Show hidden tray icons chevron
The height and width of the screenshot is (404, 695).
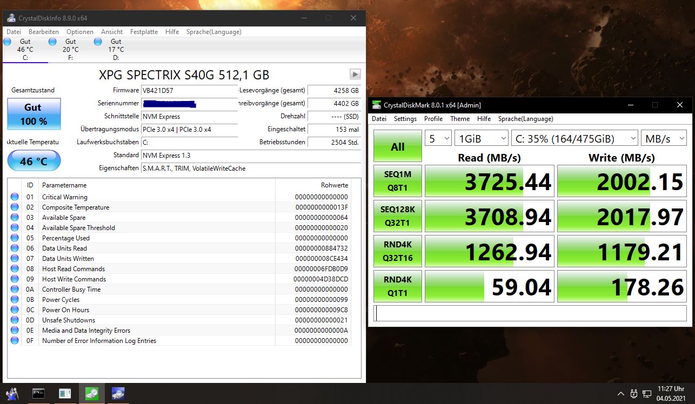tap(620, 393)
